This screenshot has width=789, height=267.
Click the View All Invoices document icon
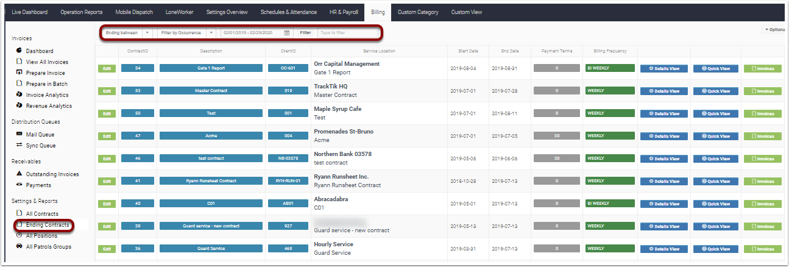pos(19,62)
